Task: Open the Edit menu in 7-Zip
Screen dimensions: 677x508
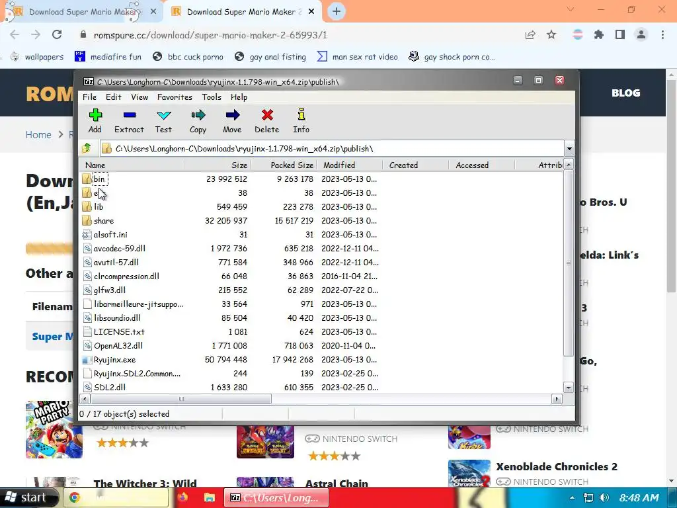Action: 114,97
